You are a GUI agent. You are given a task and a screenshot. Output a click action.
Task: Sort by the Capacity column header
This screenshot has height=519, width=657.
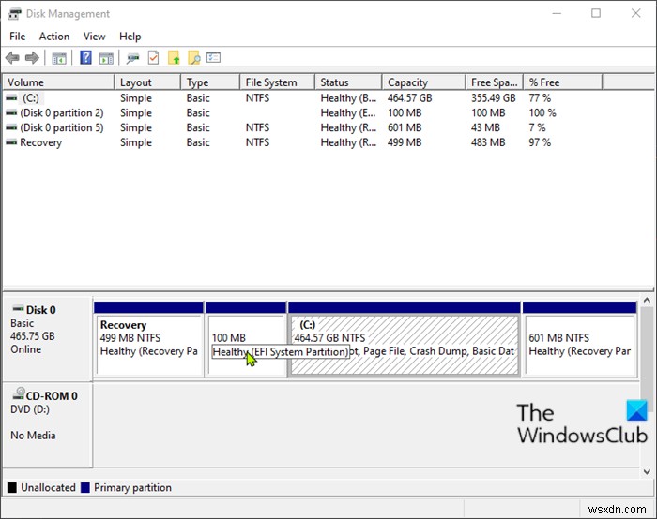point(424,82)
